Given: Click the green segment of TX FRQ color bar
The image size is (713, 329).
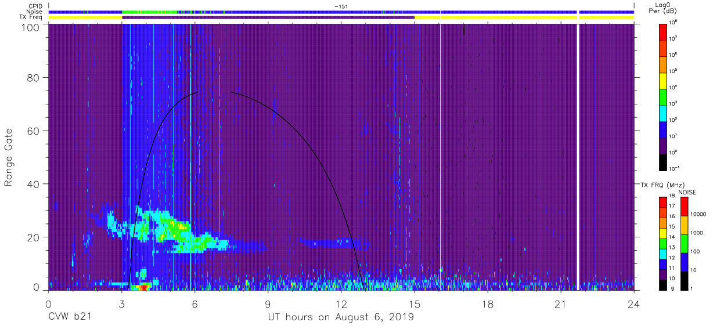Looking at the screenshot, I should coord(664,243).
